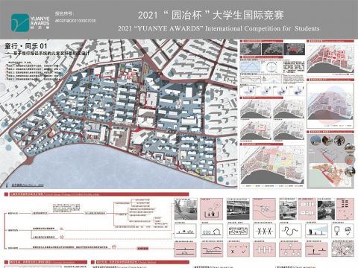
Task: Click the large site master plan map
Action: tap(119, 114)
